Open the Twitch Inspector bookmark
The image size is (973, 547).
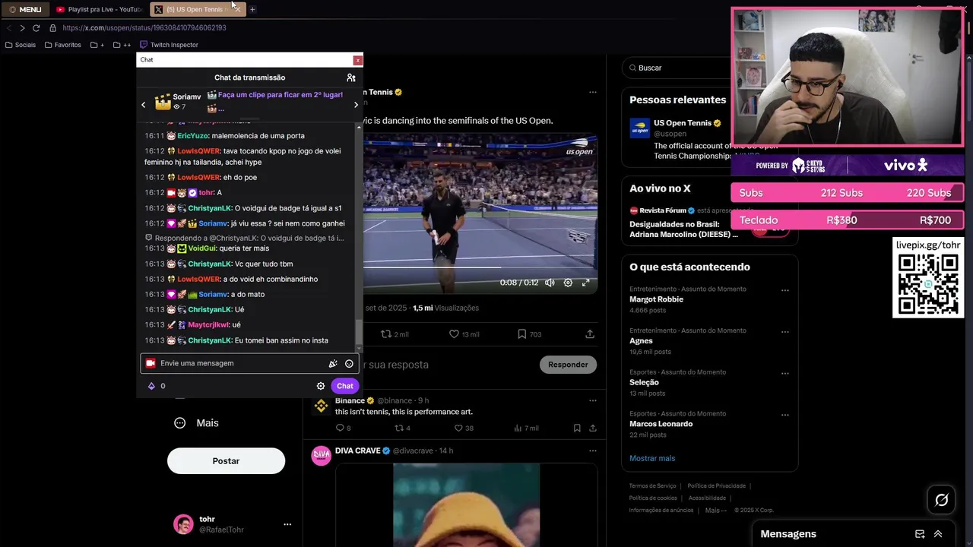click(169, 45)
